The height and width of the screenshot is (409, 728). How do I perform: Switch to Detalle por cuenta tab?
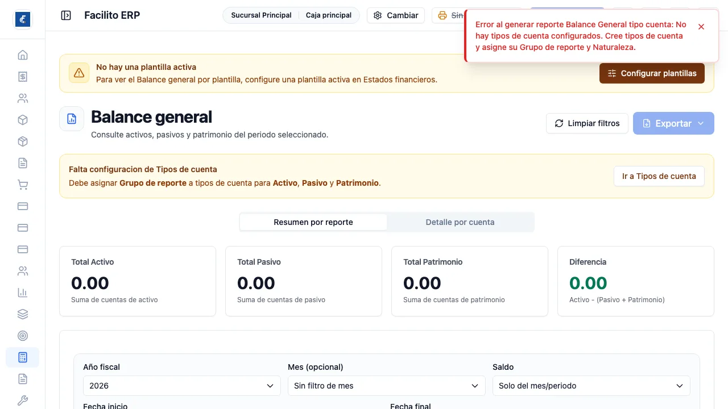point(460,222)
